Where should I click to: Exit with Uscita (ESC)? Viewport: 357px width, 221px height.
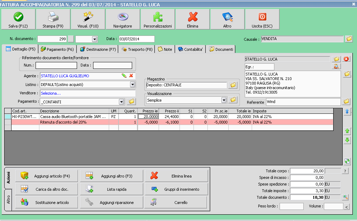point(262,19)
